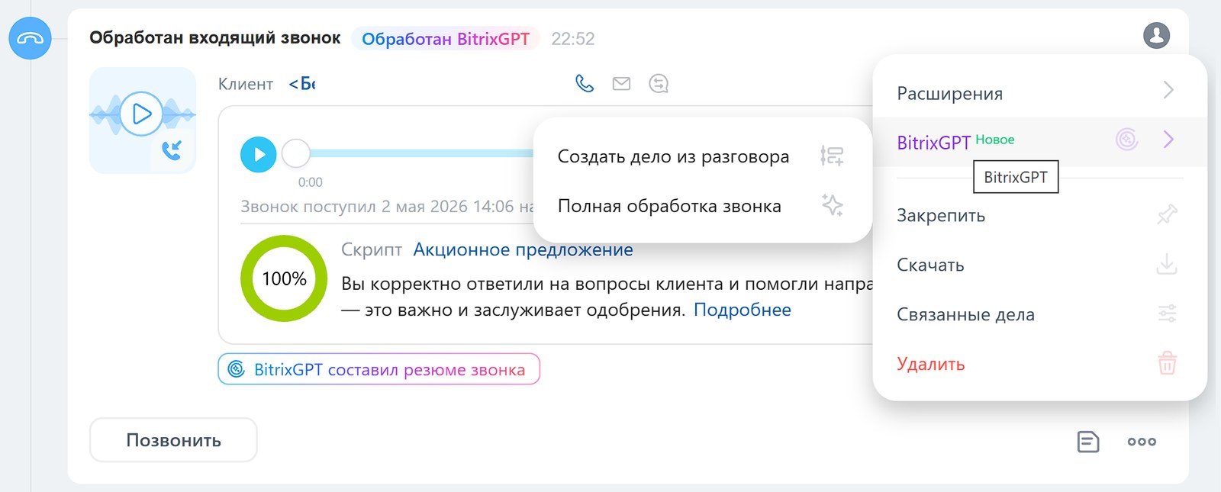Click the Подробнее link
The height and width of the screenshot is (492, 1221).
click(742, 310)
